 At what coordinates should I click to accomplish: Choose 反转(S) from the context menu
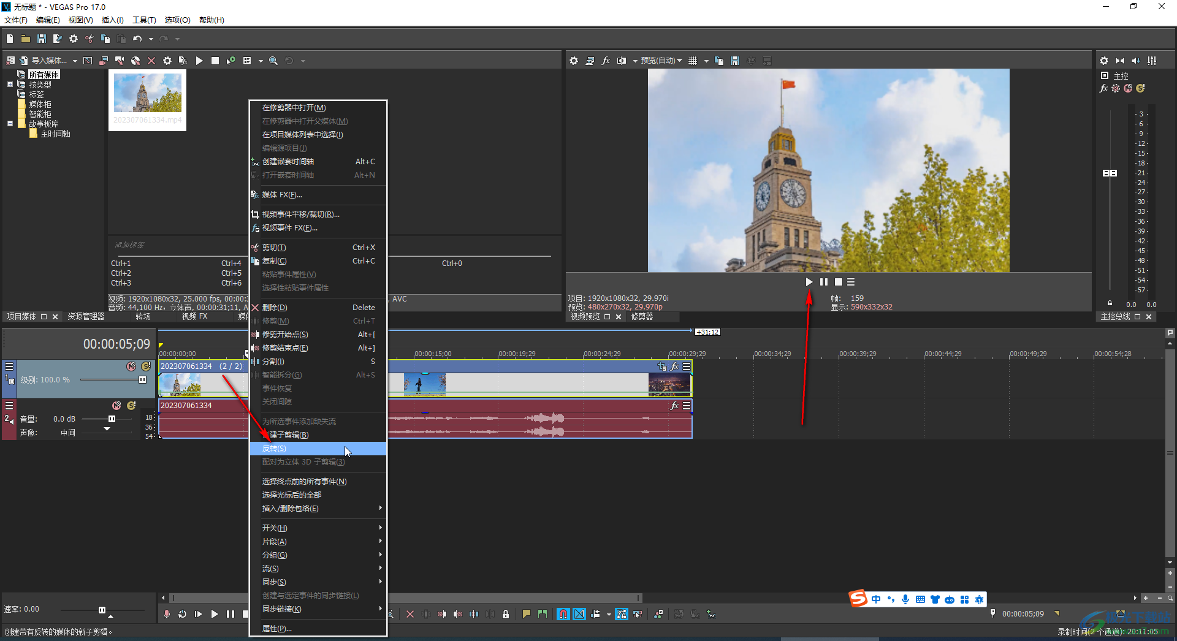click(274, 449)
